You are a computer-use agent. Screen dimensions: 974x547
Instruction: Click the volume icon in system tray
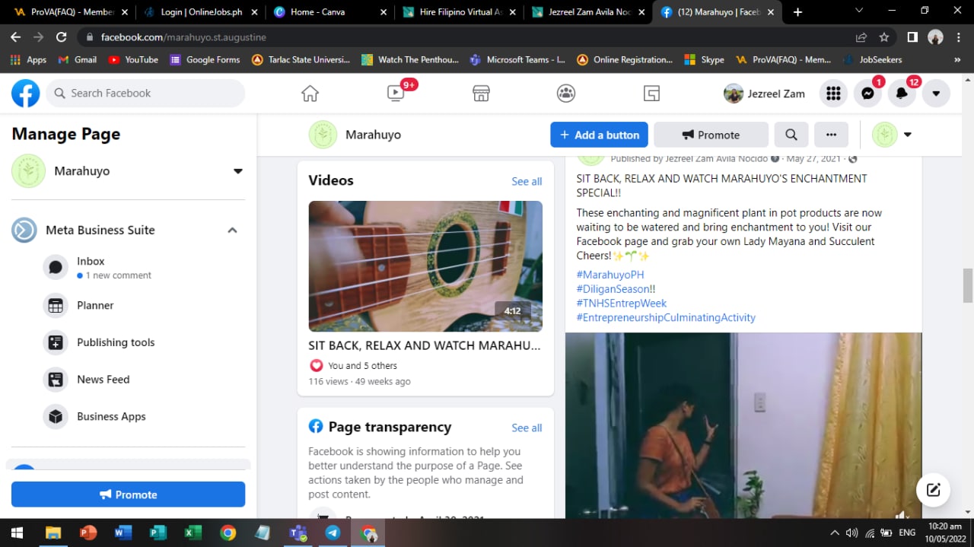(851, 533)
